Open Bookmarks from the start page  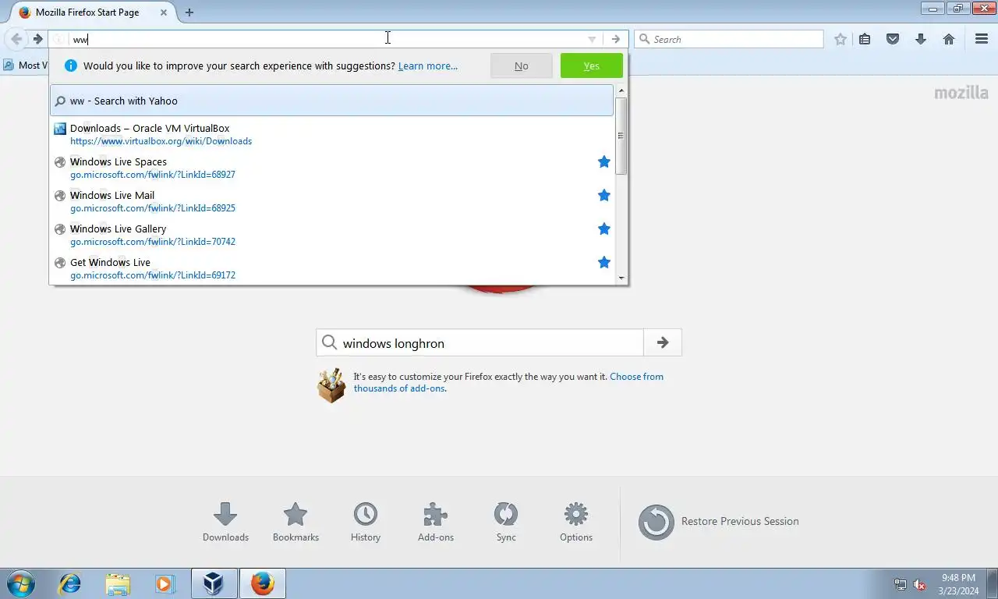tap(296, 522)
